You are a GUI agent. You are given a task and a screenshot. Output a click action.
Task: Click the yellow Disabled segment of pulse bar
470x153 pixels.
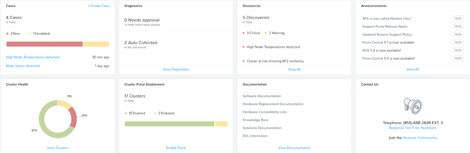(x=221, y=124)
